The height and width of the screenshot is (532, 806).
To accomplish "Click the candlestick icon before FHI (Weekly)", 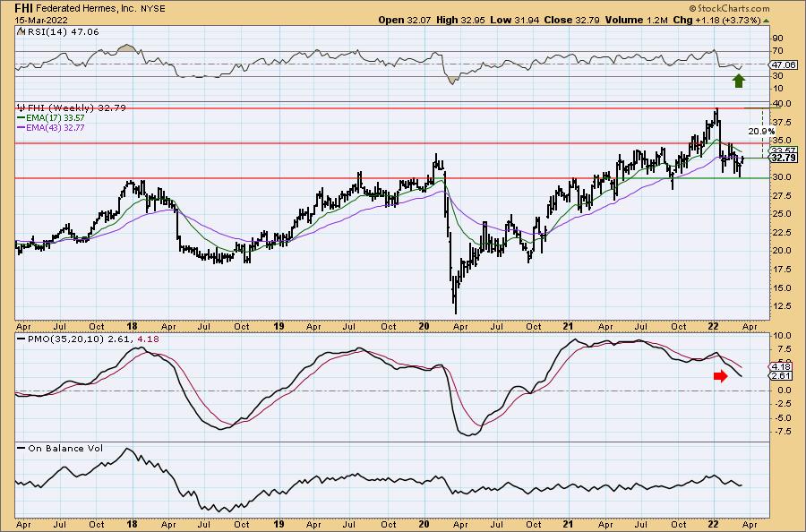I will click(21, 108).
